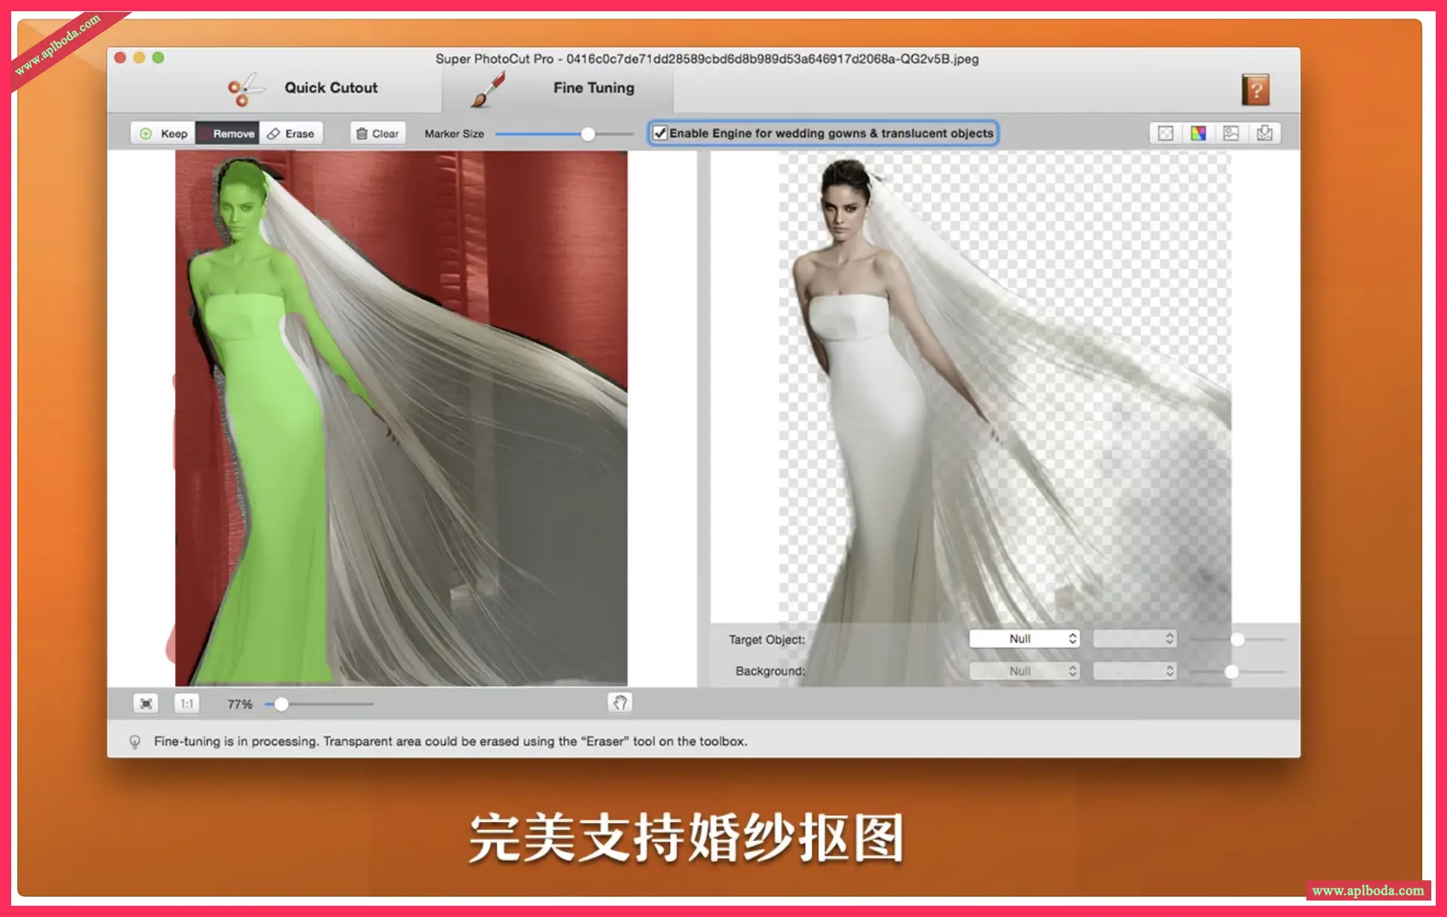Uncheck Enable Engine for wedding gowns
This screenshot has width=1447, height=917.
click(660, 133)
